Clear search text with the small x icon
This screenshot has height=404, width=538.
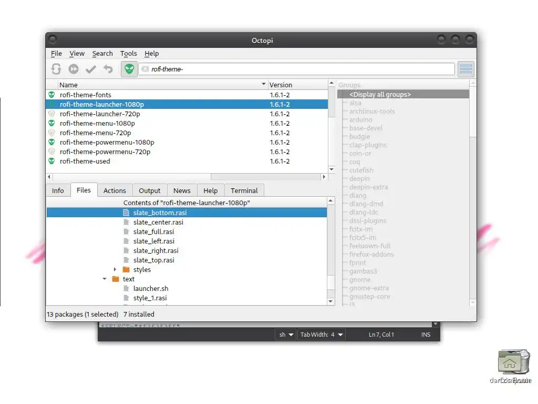(145, 69)
